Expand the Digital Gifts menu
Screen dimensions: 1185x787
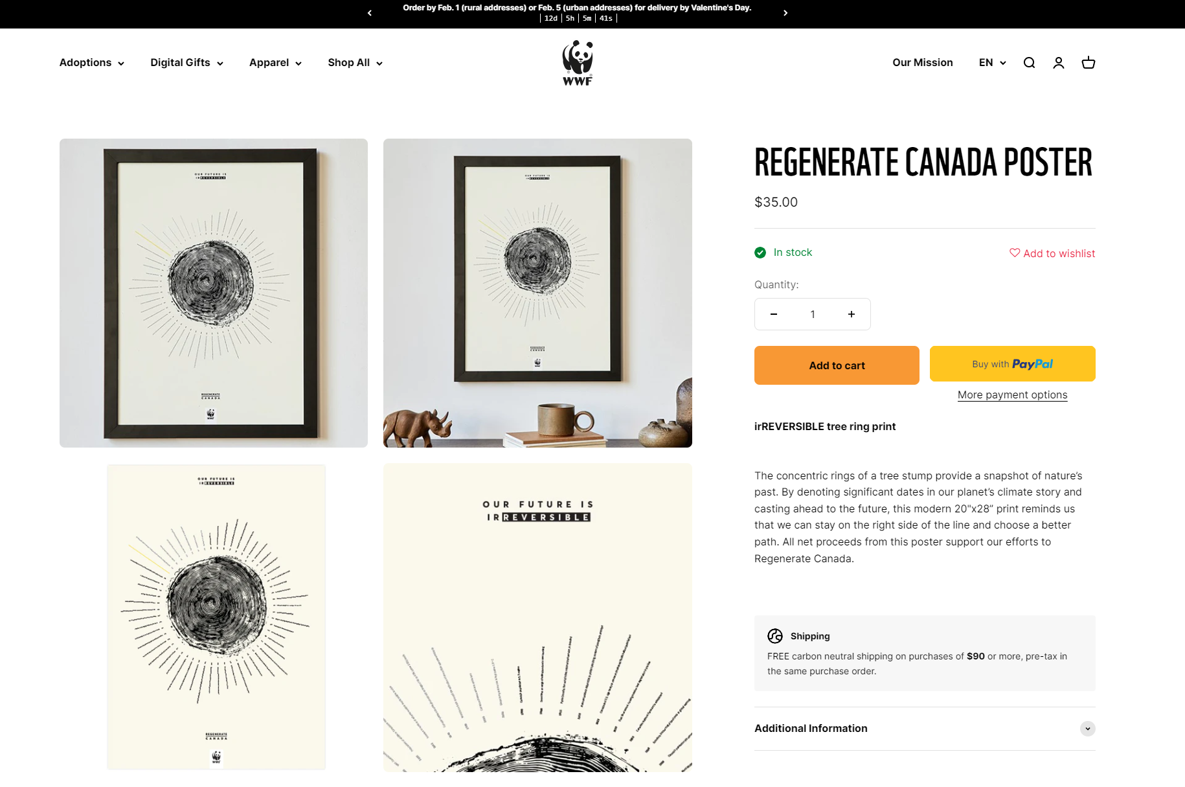(187, 63)
